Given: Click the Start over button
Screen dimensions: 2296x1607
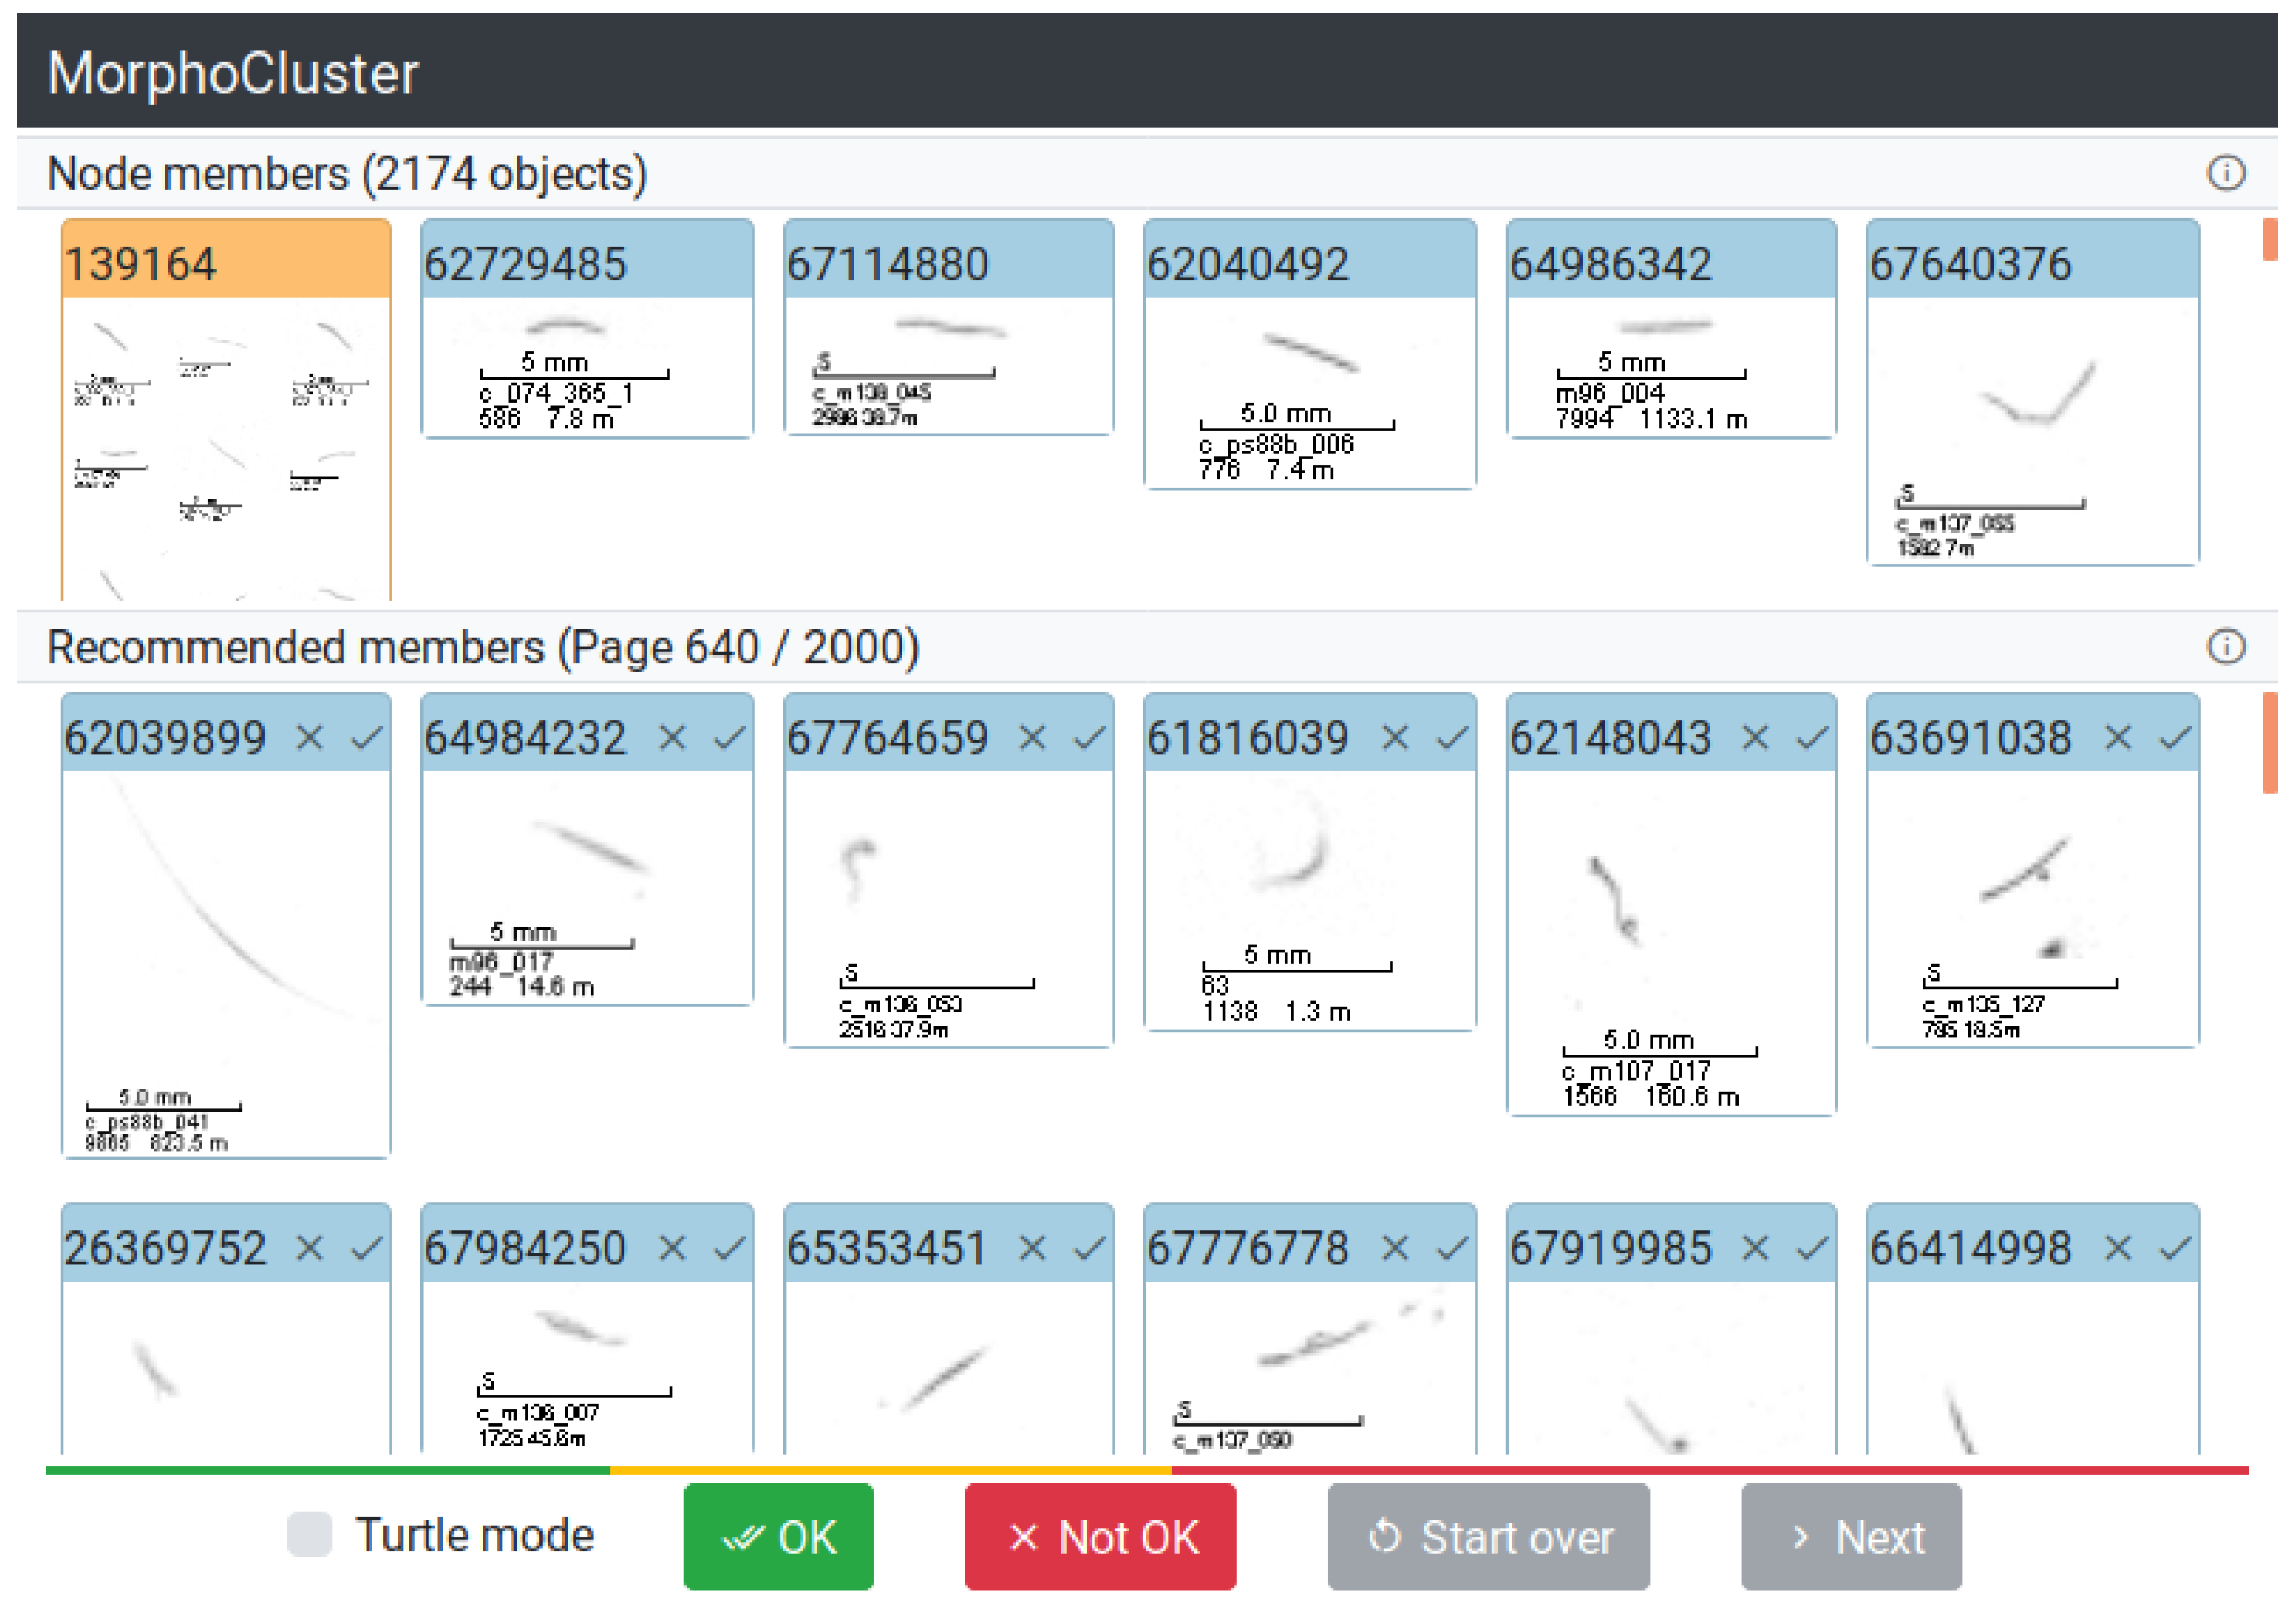Looking at the screenshot, I should click(x=1487, y=1536).
